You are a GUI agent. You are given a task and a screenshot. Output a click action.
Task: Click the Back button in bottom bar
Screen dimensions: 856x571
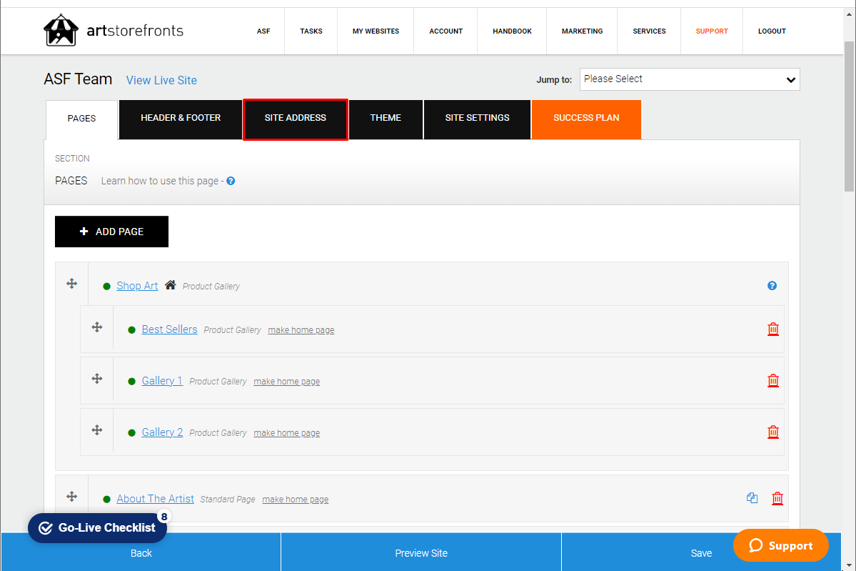pos(141,553)
